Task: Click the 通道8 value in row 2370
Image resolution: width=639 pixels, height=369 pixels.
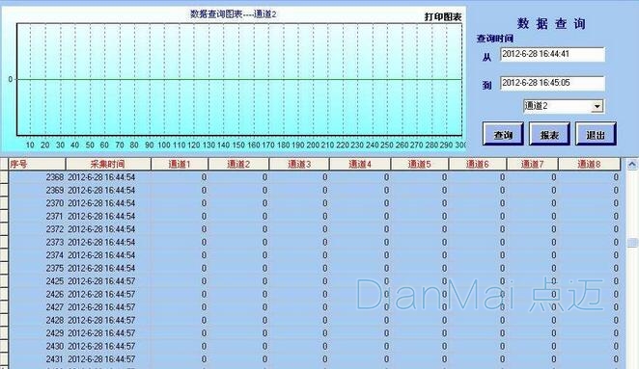Action: click(x=616, y=203)
